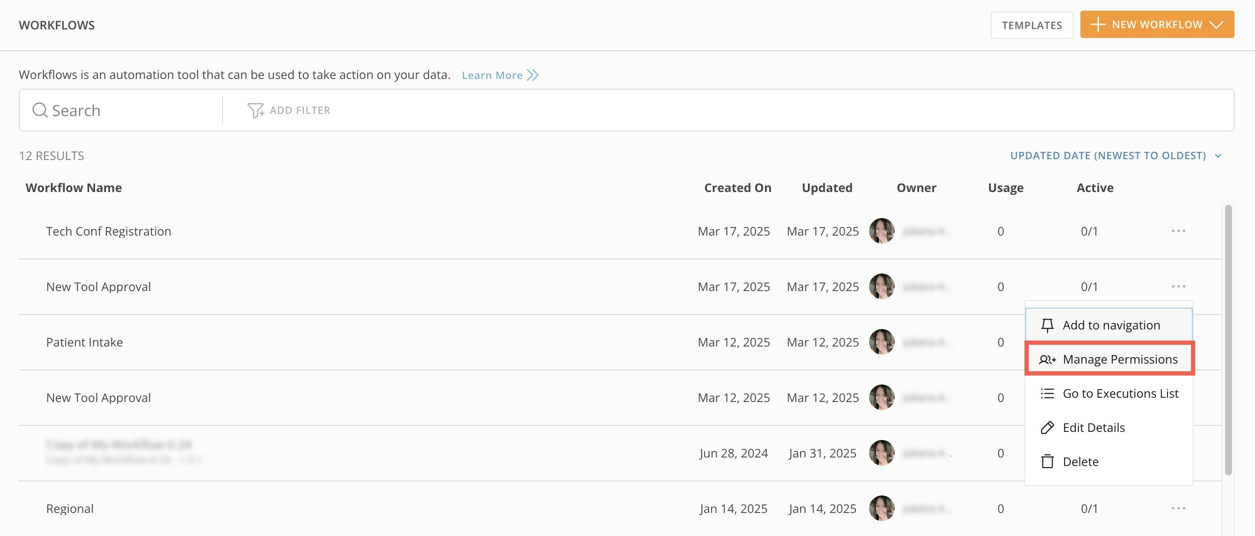
Task: Click the funnel Add Filter icon
Action: pyautogui.click(x=255, y=111)
